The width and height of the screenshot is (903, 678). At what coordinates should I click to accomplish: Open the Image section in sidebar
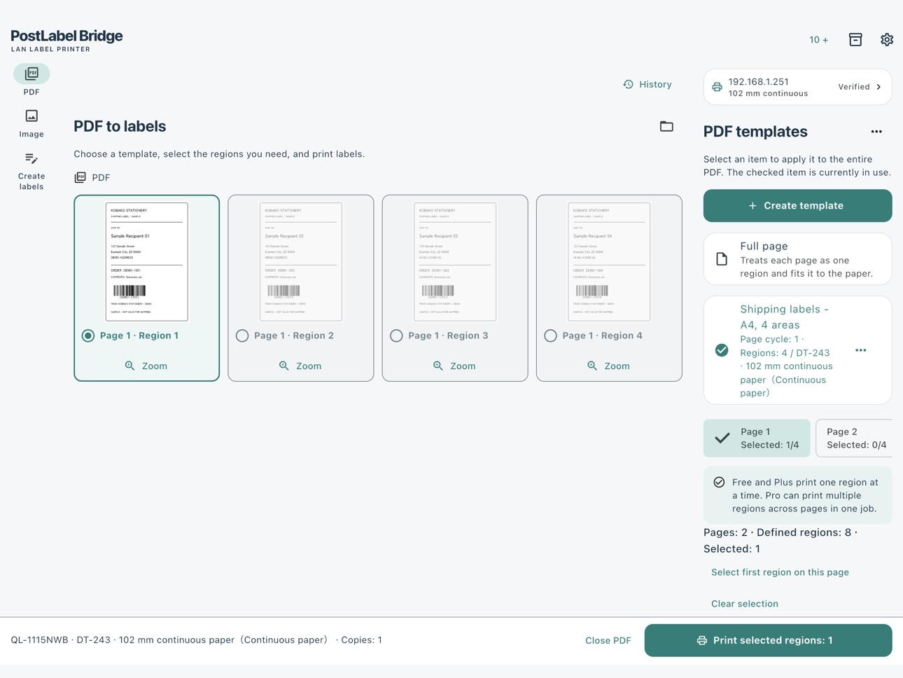tap(31, 123)
